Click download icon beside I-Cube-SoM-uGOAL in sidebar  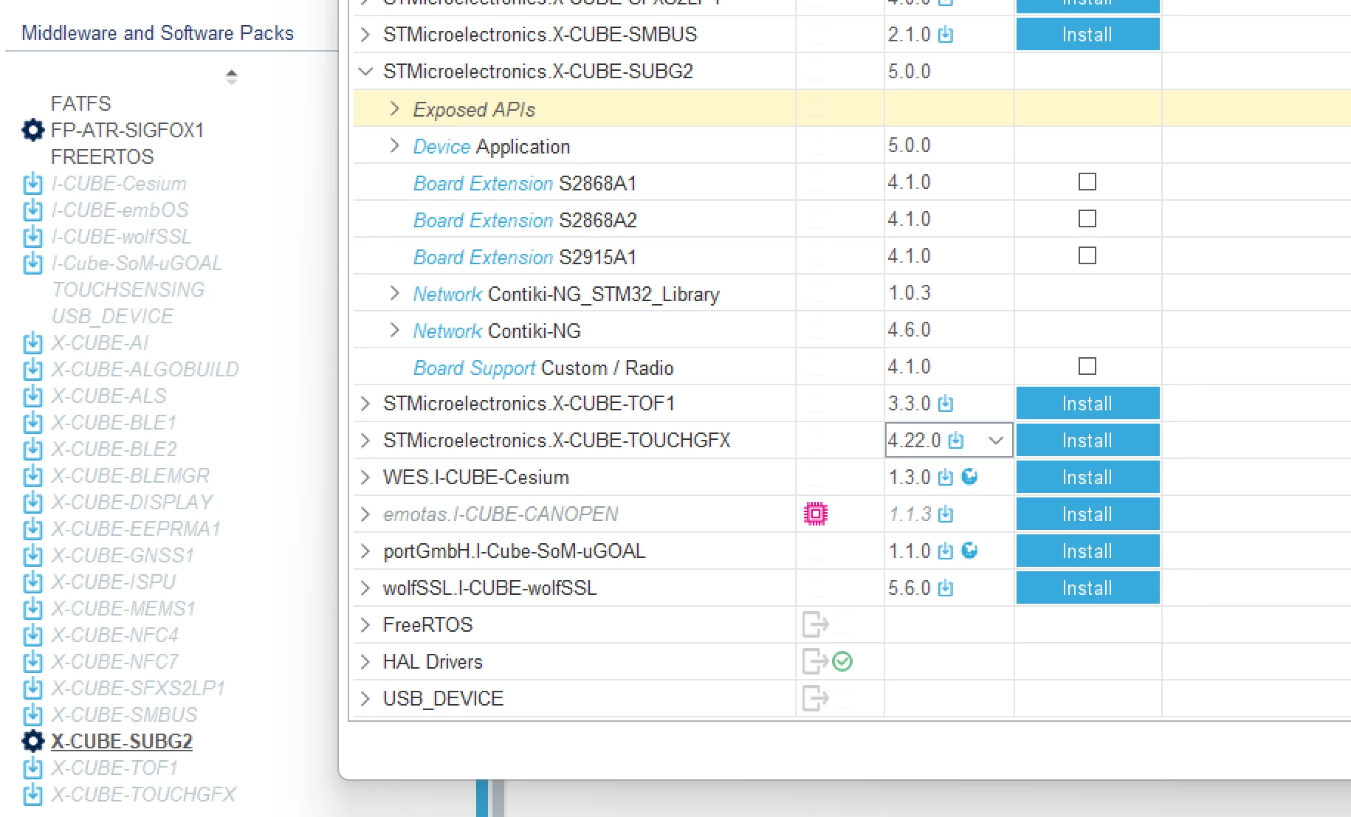(x=32, y=263)
